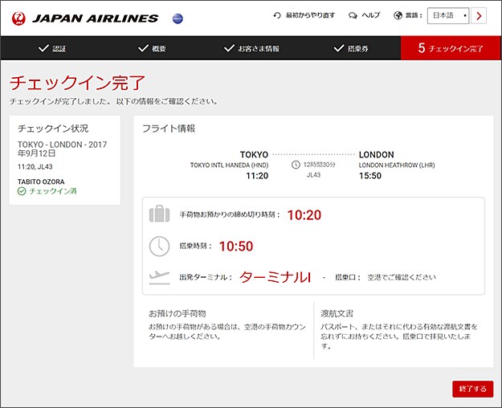This screenshot has width=502, height=408.
Task: Click the 11:20, JL43 text in check-in status
Action: coord(35,166)
